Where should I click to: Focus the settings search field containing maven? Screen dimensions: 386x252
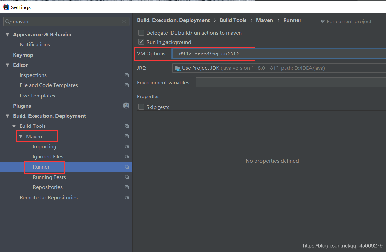click(x=66, y=22)
